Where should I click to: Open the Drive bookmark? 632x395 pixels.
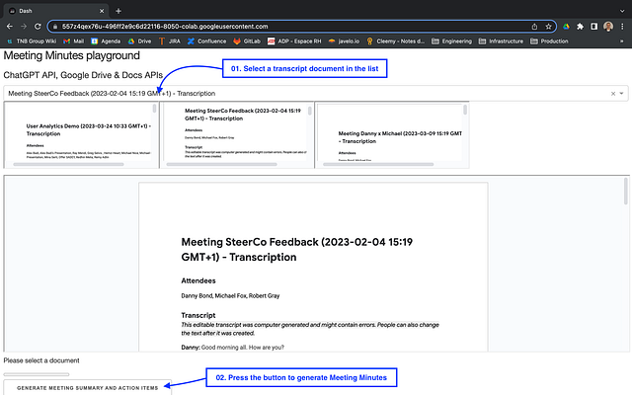(x=139, y=41)
